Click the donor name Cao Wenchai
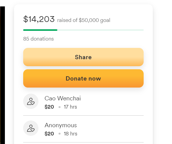Image resolution: width=172 pixels, height=144 pixels. pos(63,98)
